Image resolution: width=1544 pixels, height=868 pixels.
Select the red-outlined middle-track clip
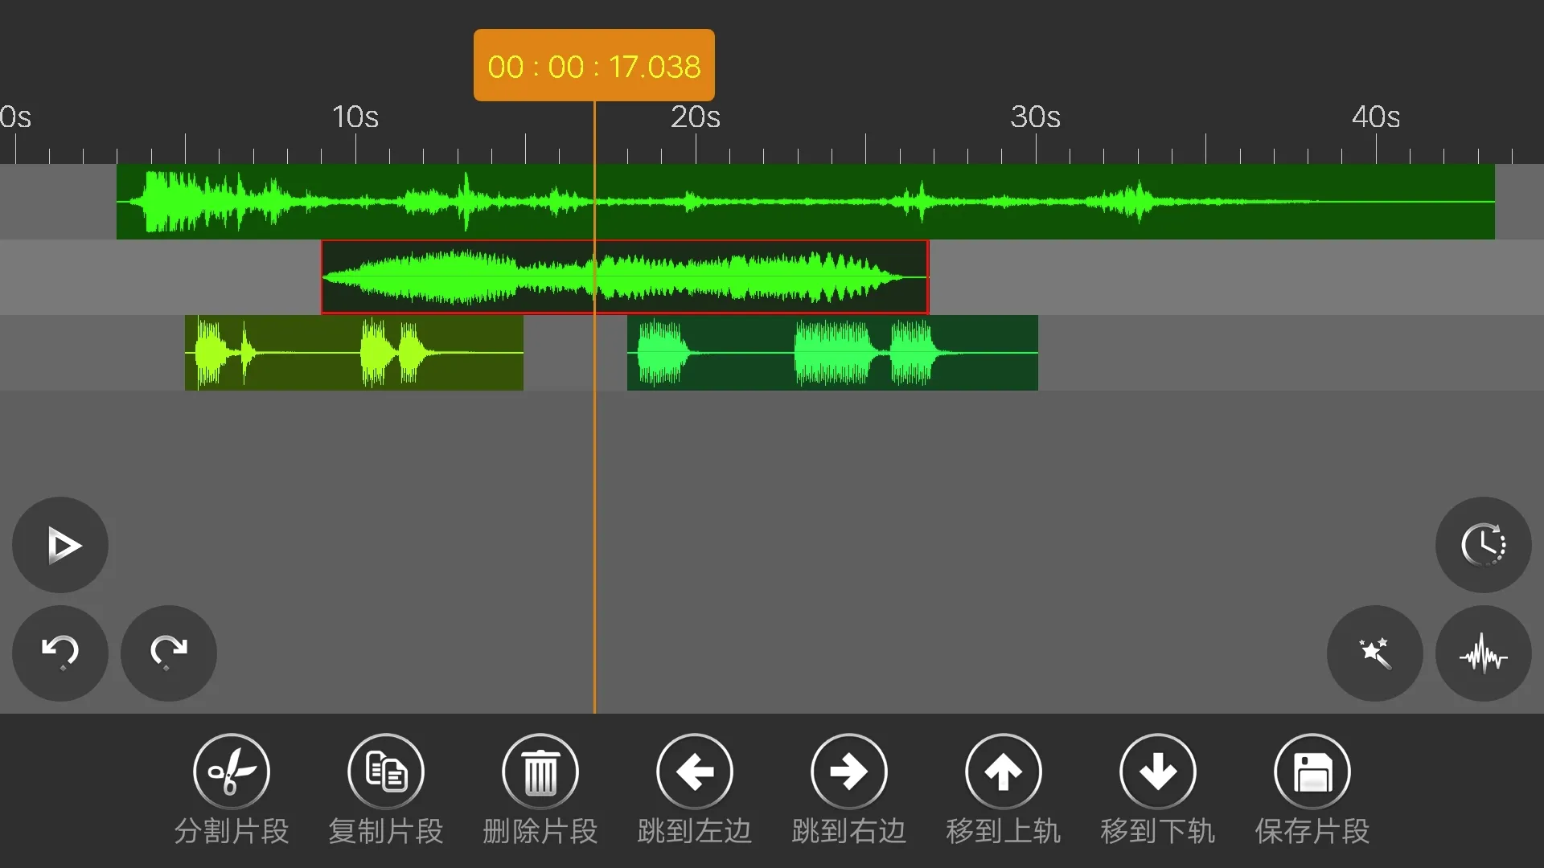(x=625, y=276)
